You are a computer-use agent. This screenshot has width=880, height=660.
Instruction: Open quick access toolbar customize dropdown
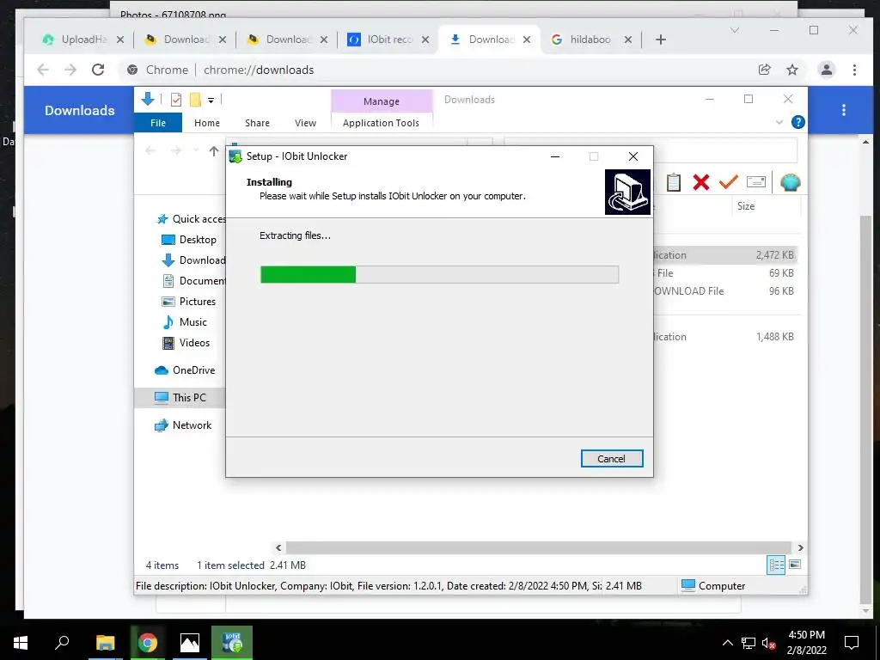(211, 101)
